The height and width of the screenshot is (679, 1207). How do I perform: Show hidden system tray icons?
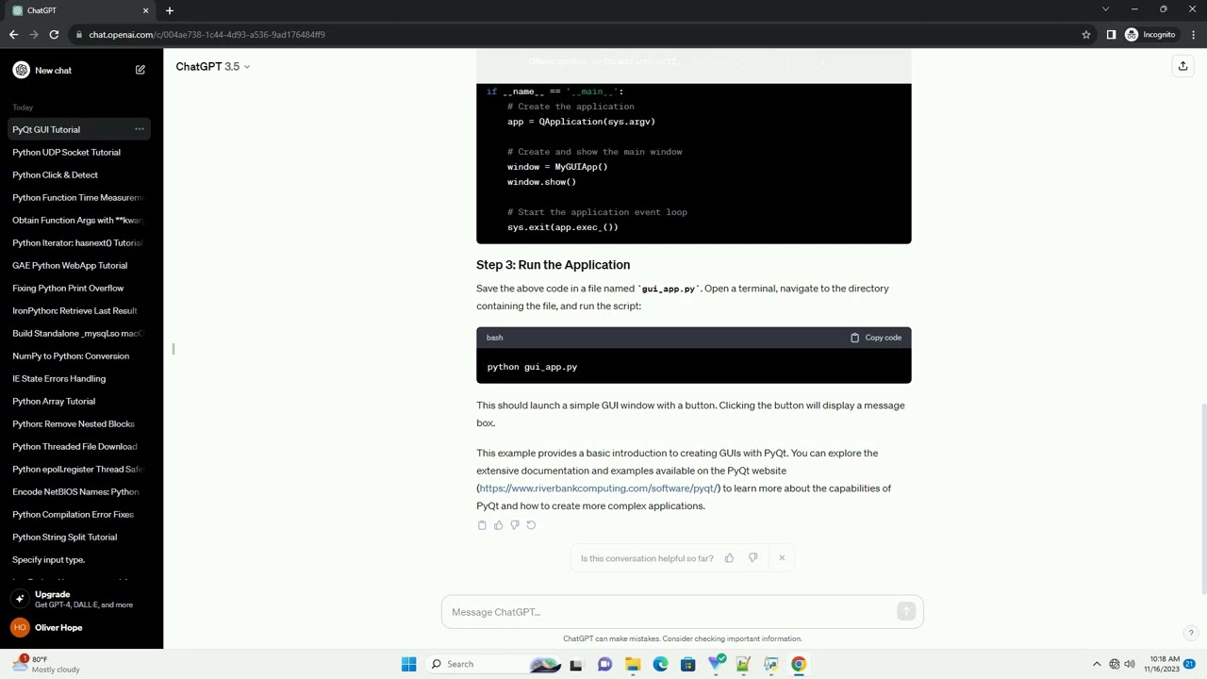[1096, 664]
